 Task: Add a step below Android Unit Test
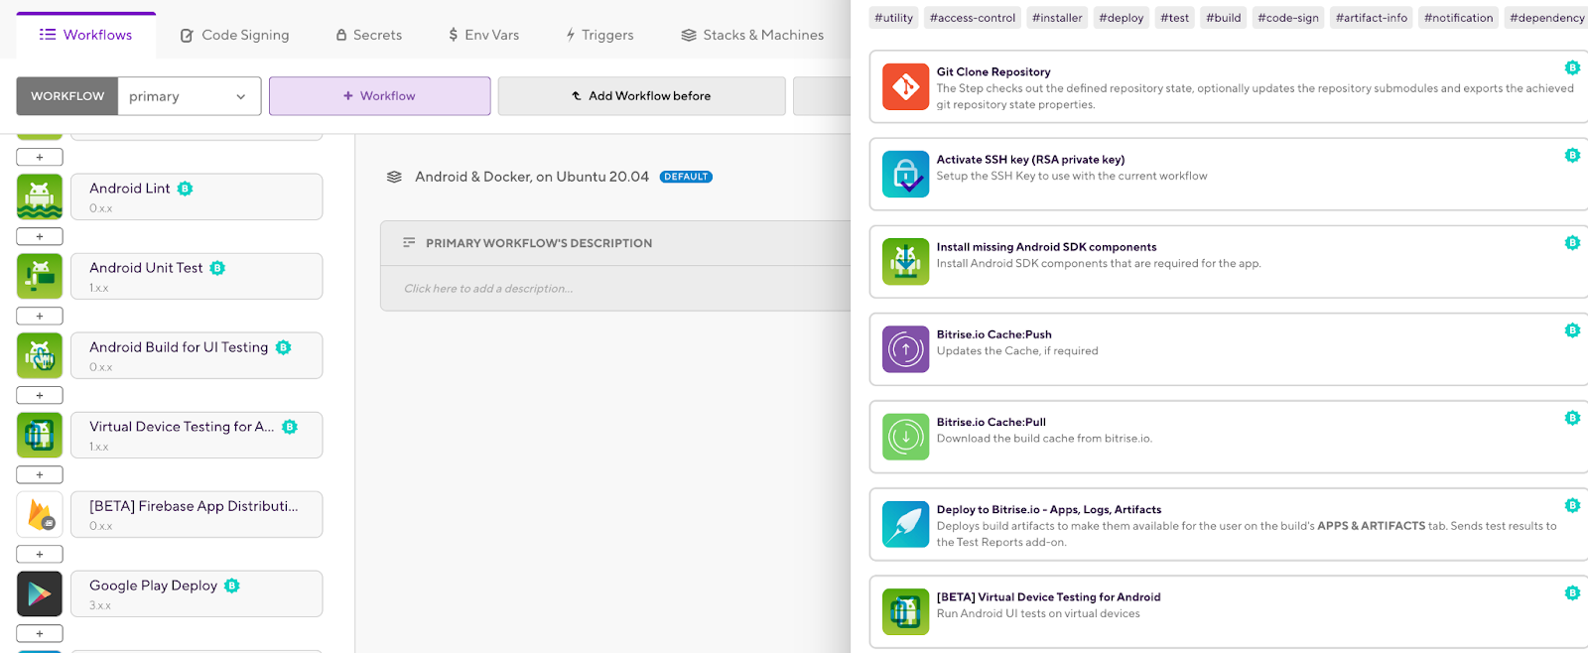40,316
